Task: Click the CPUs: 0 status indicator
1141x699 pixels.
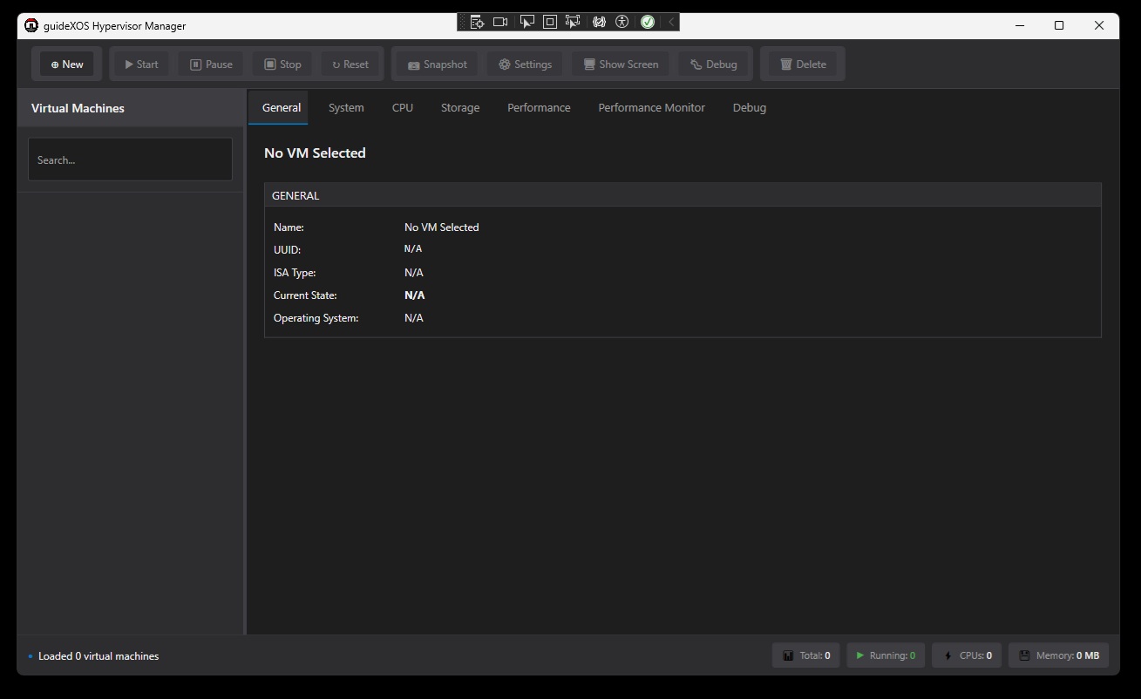Action: tap(967, 655)
